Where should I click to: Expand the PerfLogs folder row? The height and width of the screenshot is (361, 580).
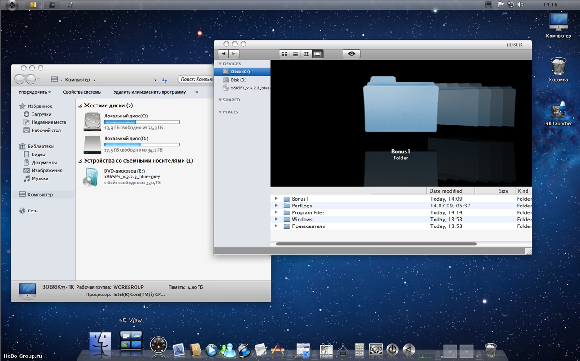coord(276,205)
